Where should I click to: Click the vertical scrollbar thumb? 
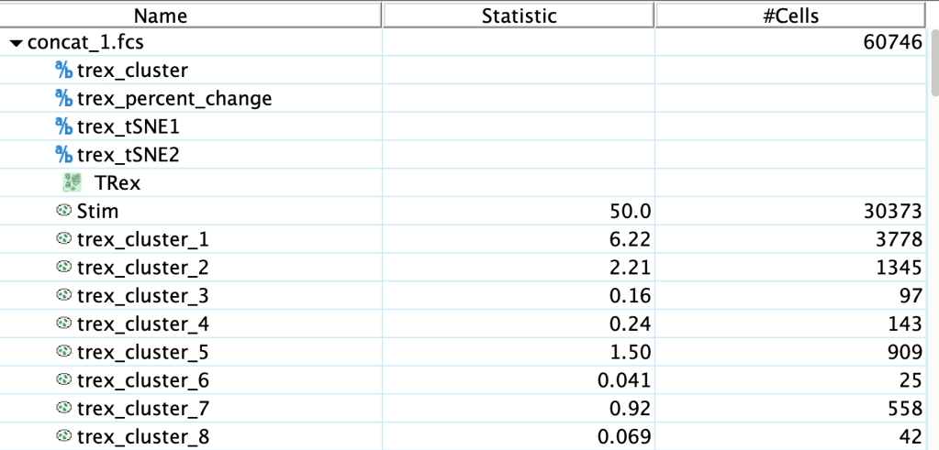pos(933,64)
